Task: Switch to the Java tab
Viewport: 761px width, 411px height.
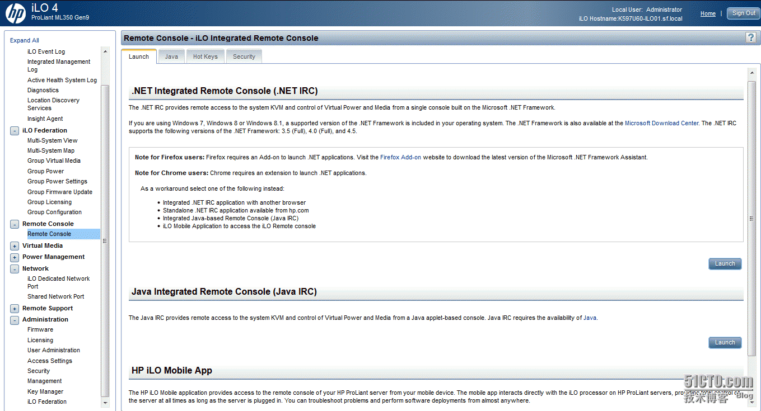Action: click(x=171, y=56)
